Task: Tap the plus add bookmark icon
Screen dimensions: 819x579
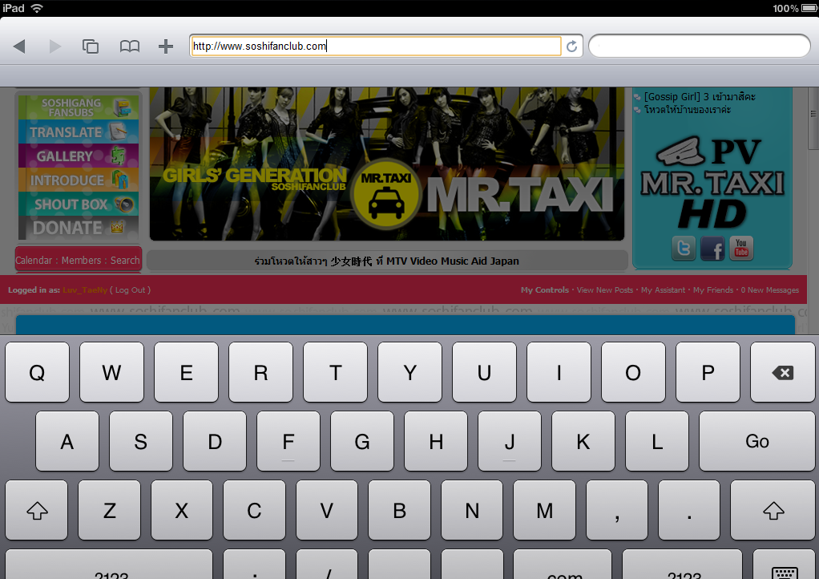Action: click(166, 47)
